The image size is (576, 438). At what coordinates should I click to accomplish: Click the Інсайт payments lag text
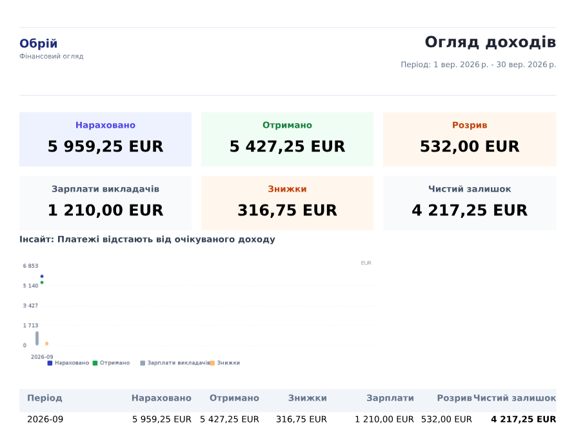tap(147, 239)
